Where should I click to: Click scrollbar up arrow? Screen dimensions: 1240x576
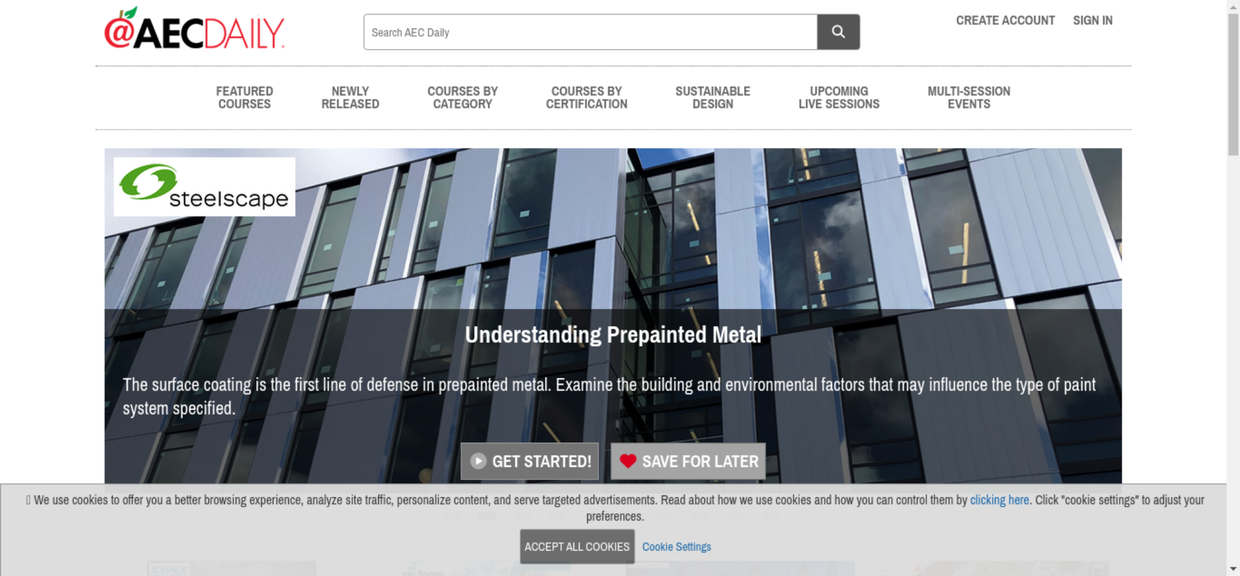(x=1233, y=6)
